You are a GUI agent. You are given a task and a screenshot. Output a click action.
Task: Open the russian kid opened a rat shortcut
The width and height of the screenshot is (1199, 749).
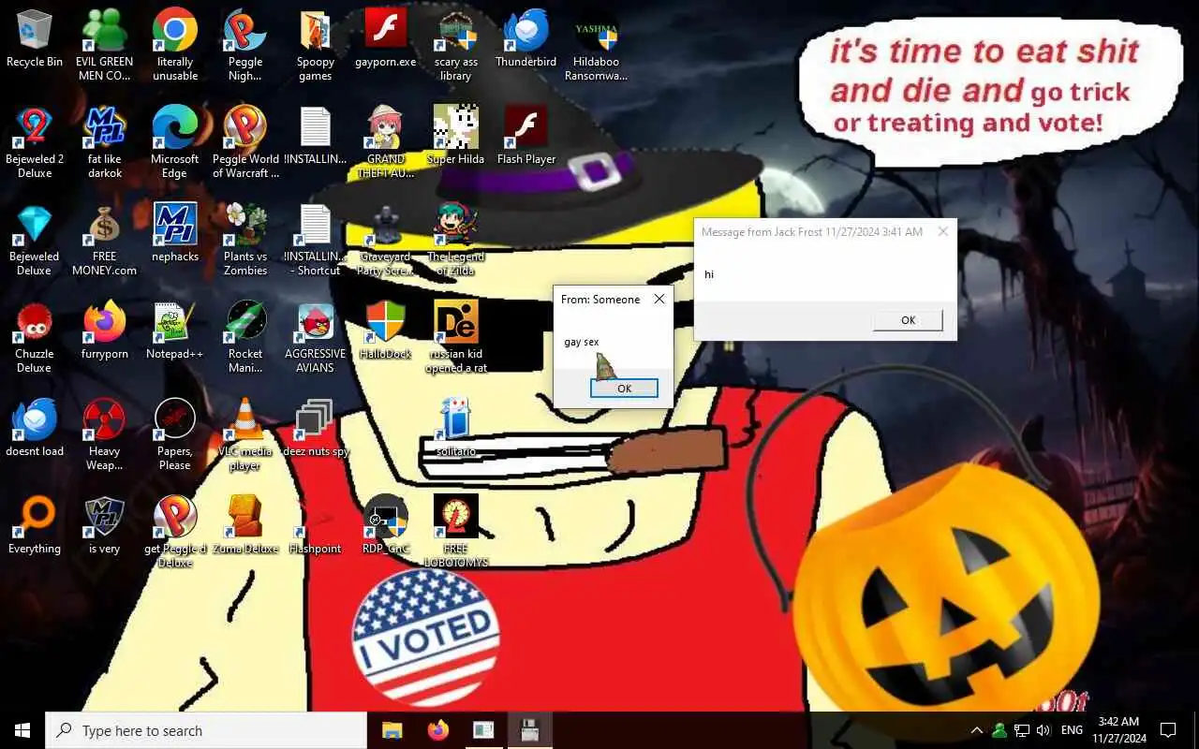click(x=455, y=337)
